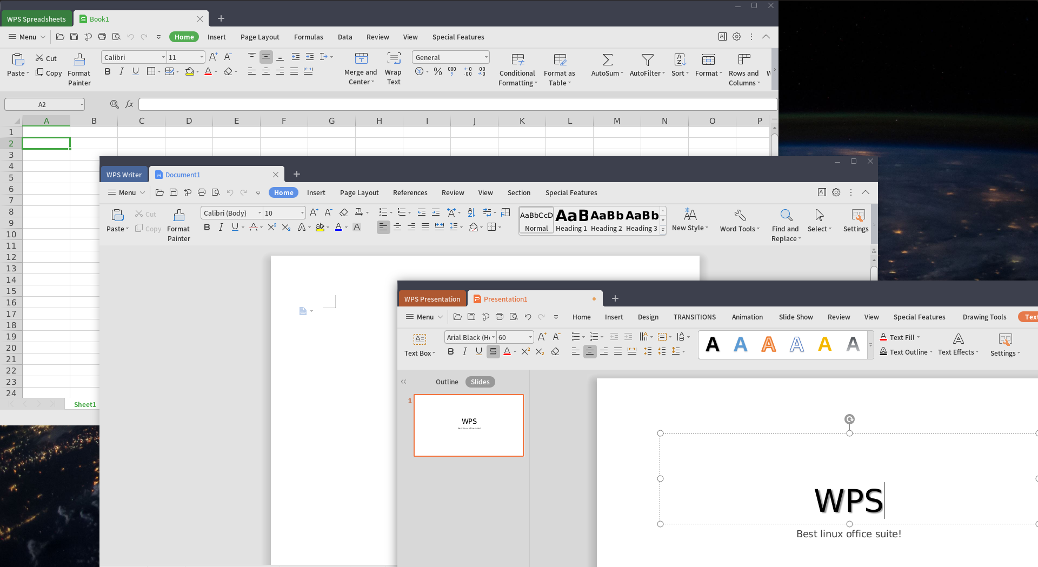
Task: Open Section tab in Writer
Action: (519, 192)
